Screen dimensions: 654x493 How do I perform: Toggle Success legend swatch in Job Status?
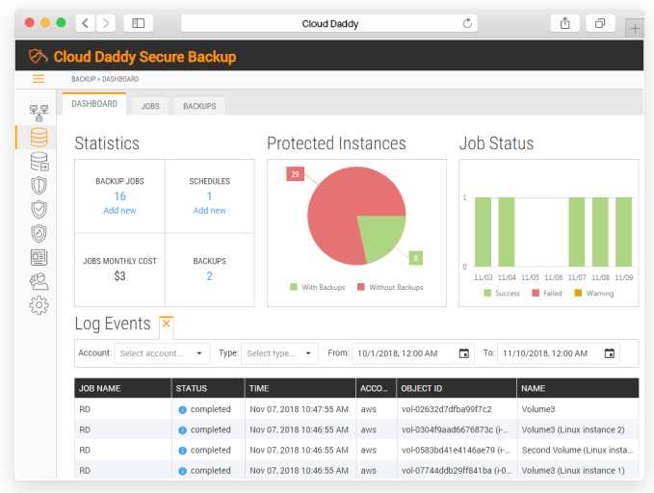(487, 293)
